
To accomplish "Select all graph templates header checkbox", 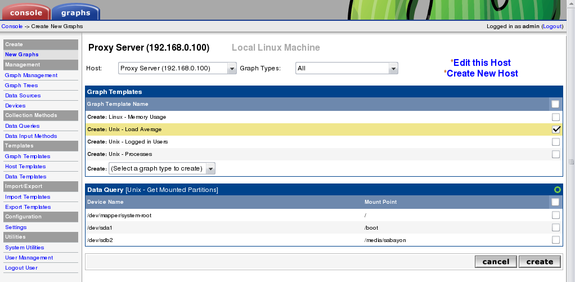I will pos(555,104).
